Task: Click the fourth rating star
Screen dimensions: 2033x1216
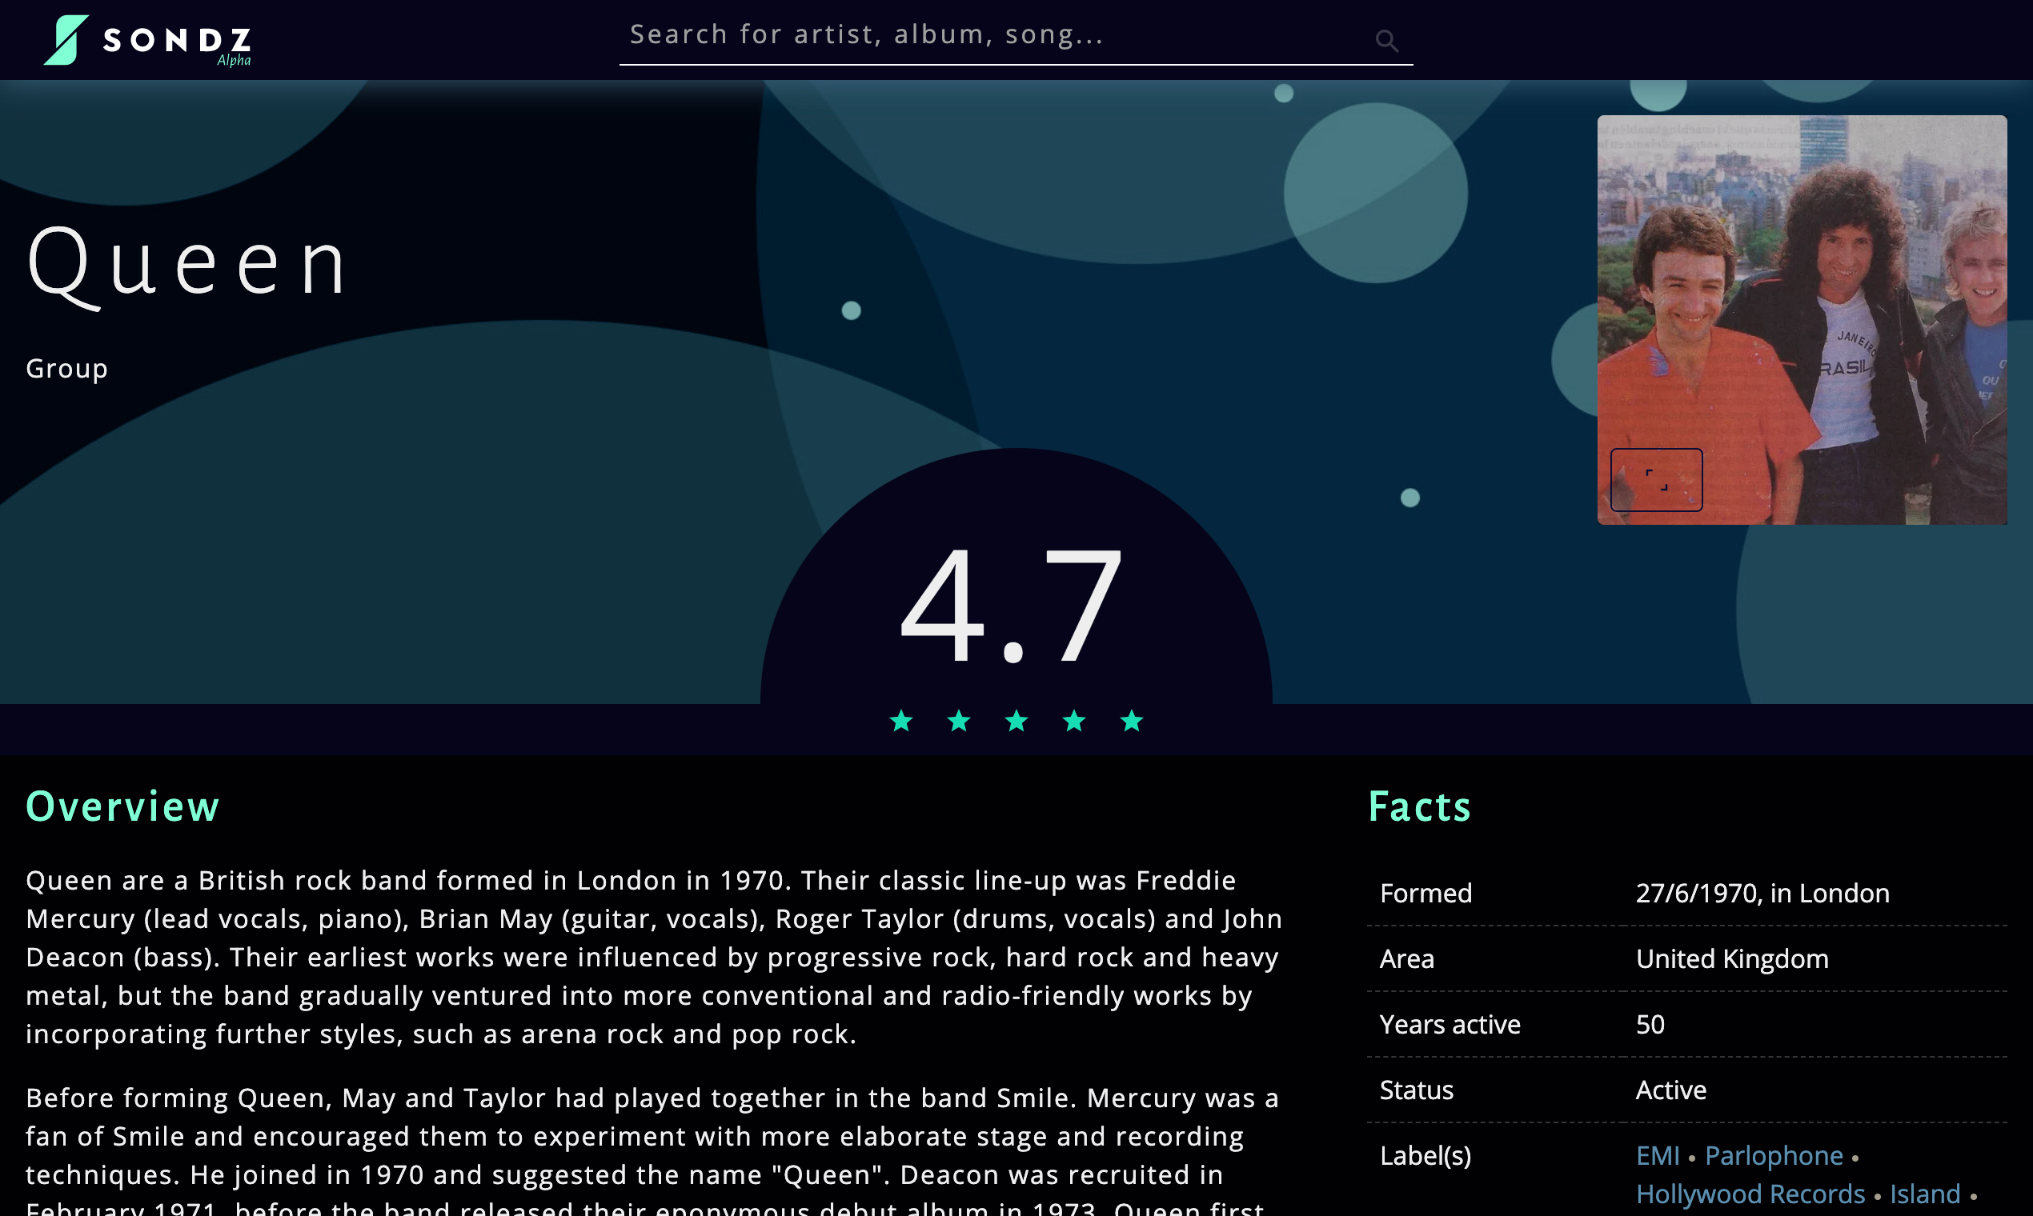Action: [x=1074, y=721]
